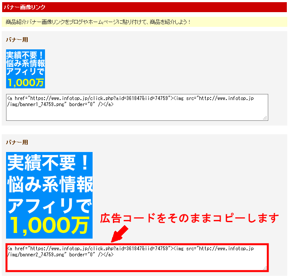
Task: Click the first バナー用 heading above small banner
Action: 17,40
